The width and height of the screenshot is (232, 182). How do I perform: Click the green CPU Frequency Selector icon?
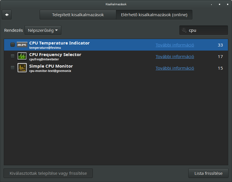22,56
